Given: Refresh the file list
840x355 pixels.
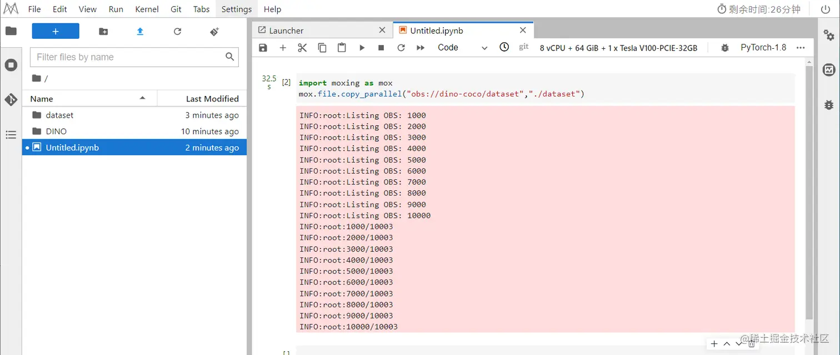Looking at the screenshot, I should (x=177, y=32).
